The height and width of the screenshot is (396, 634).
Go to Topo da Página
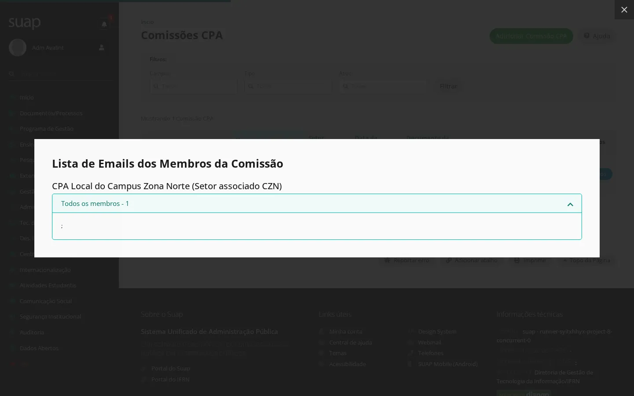click(x=586, y=260)
